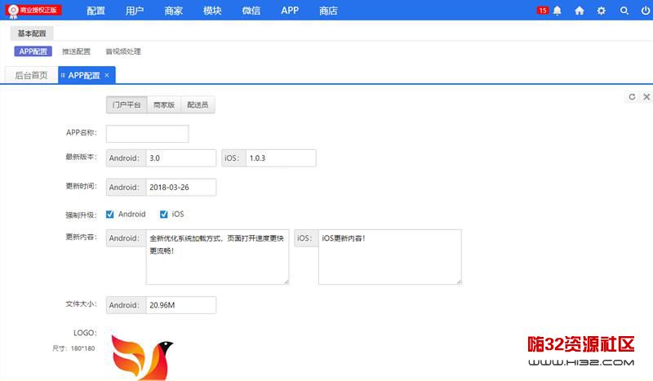This screenshot has width=653, height=381.
Task: Open settings via the gear icon
Action: pyautogui.click(x=602, y=11)
